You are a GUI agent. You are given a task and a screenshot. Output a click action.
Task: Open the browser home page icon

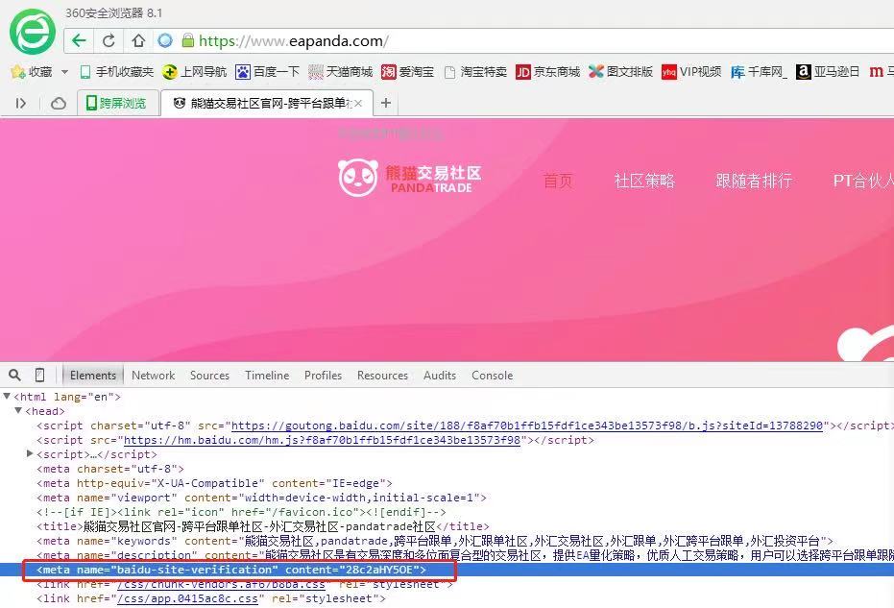138,40
